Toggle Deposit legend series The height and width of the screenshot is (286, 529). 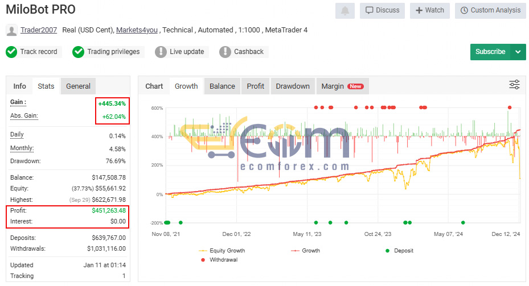[399, 251]
